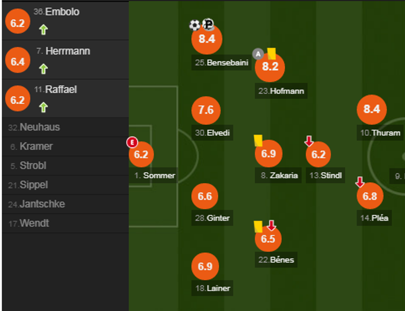Click the red substituted-off arrow on Pléa
The image size is (405, 311).
(360, 182)
